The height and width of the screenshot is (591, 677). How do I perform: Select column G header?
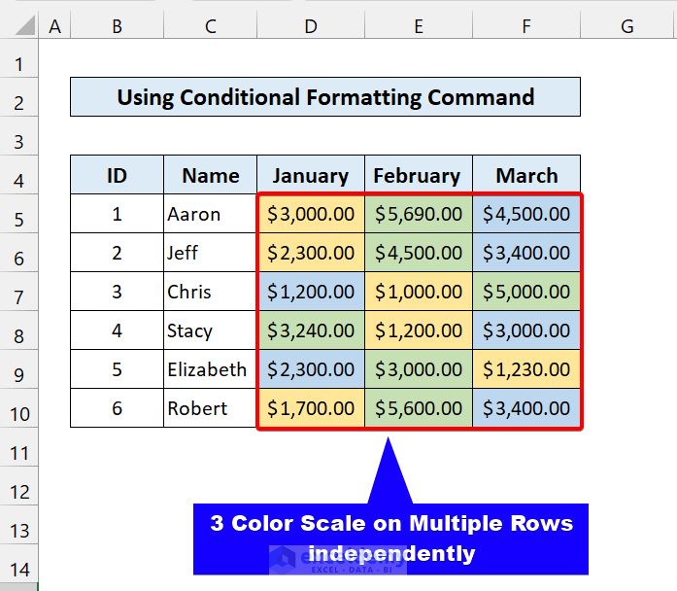pyautogui.click(x=626, y=27)
